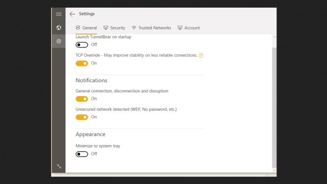This screenshot has height=184, width=327.
Task: Click the scrollbar up arrow
Action: tap(274, 37)
